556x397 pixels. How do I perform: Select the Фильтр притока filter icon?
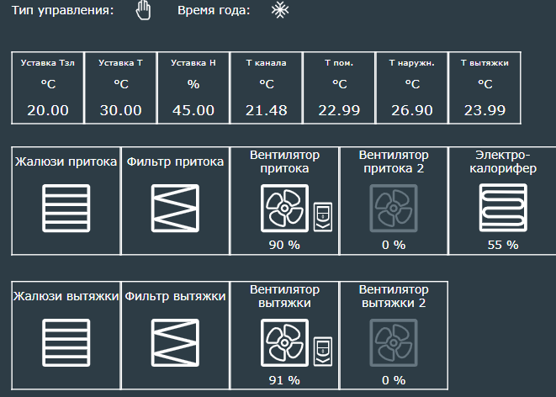tap(175, 208)
